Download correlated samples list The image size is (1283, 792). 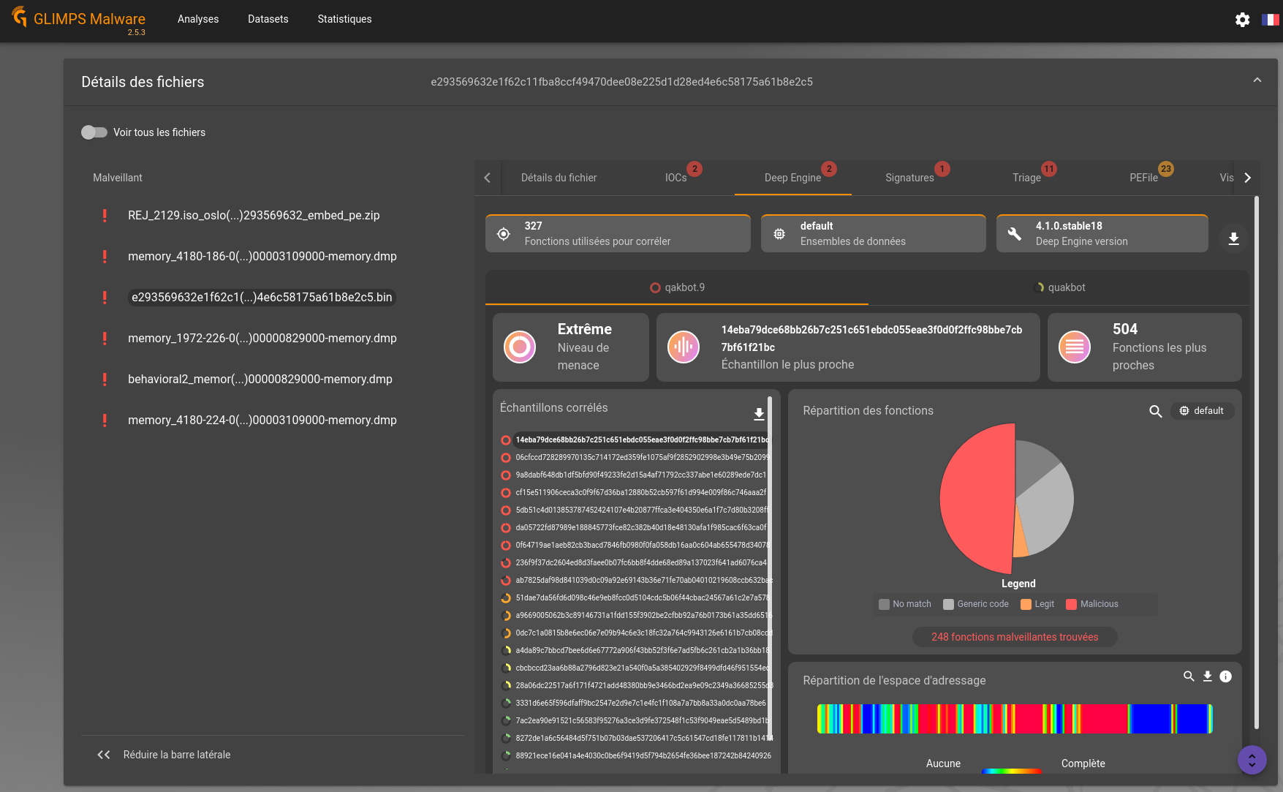(759, 414)
